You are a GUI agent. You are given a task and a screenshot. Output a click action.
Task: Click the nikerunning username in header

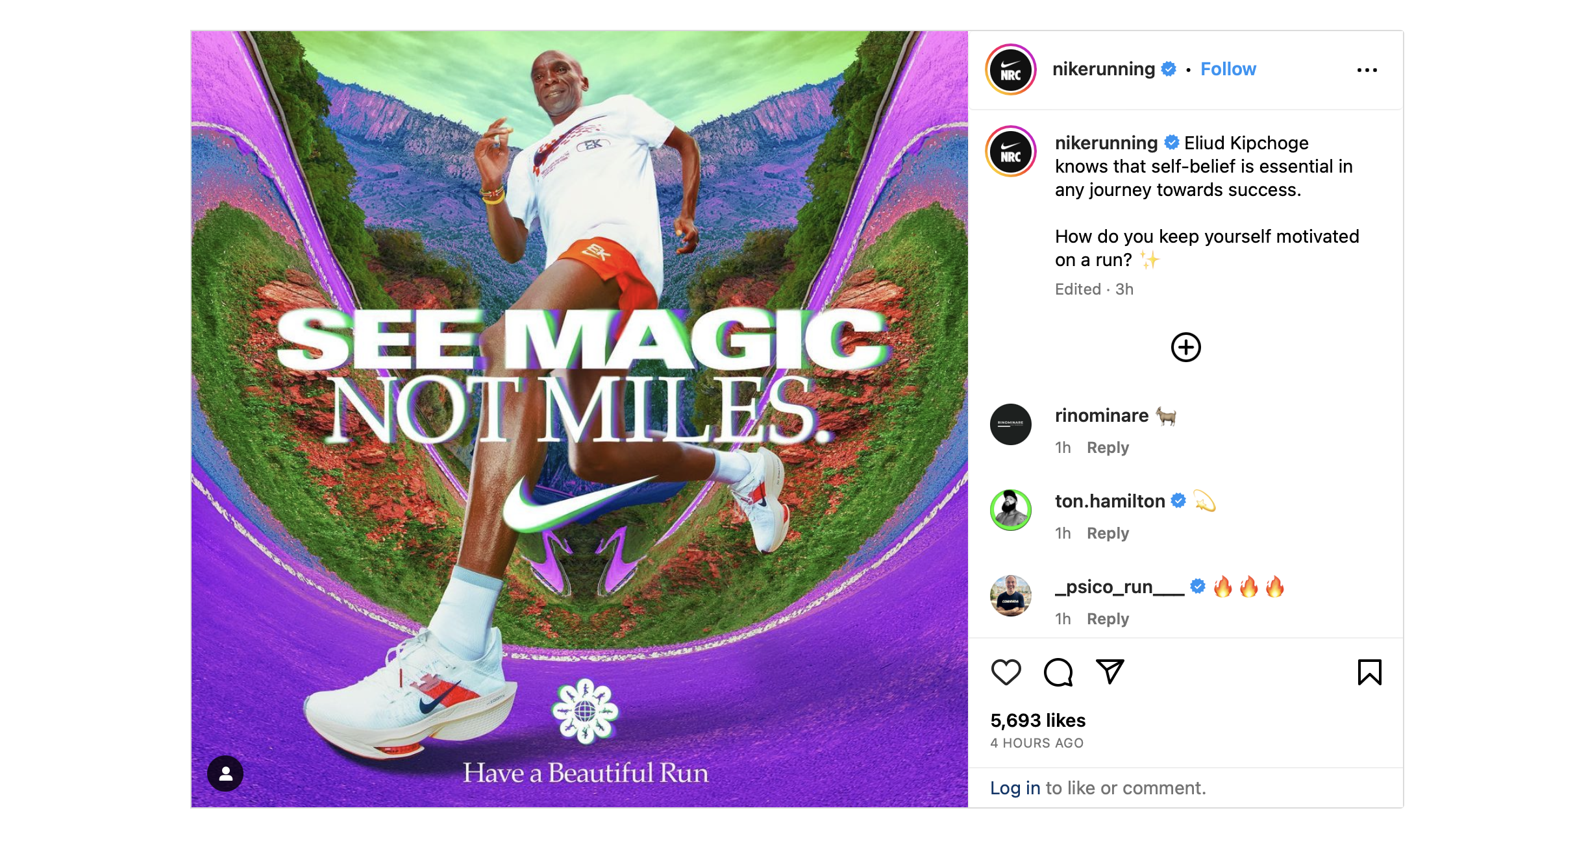tap(1103, 69)
